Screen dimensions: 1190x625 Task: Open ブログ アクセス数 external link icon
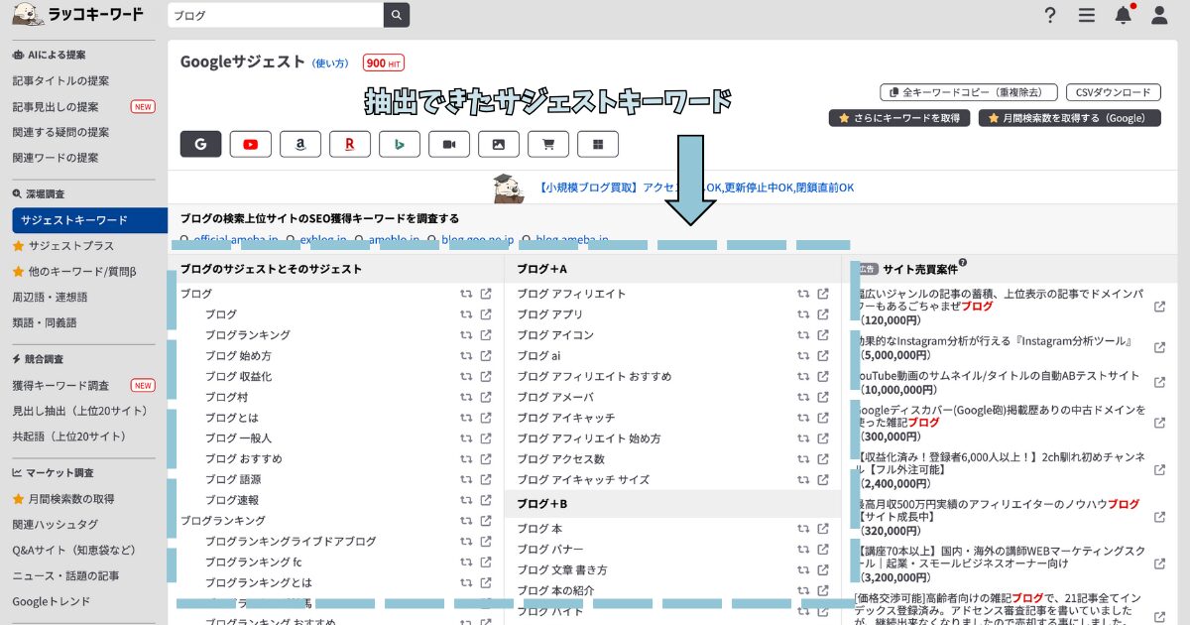coord(823,459)
